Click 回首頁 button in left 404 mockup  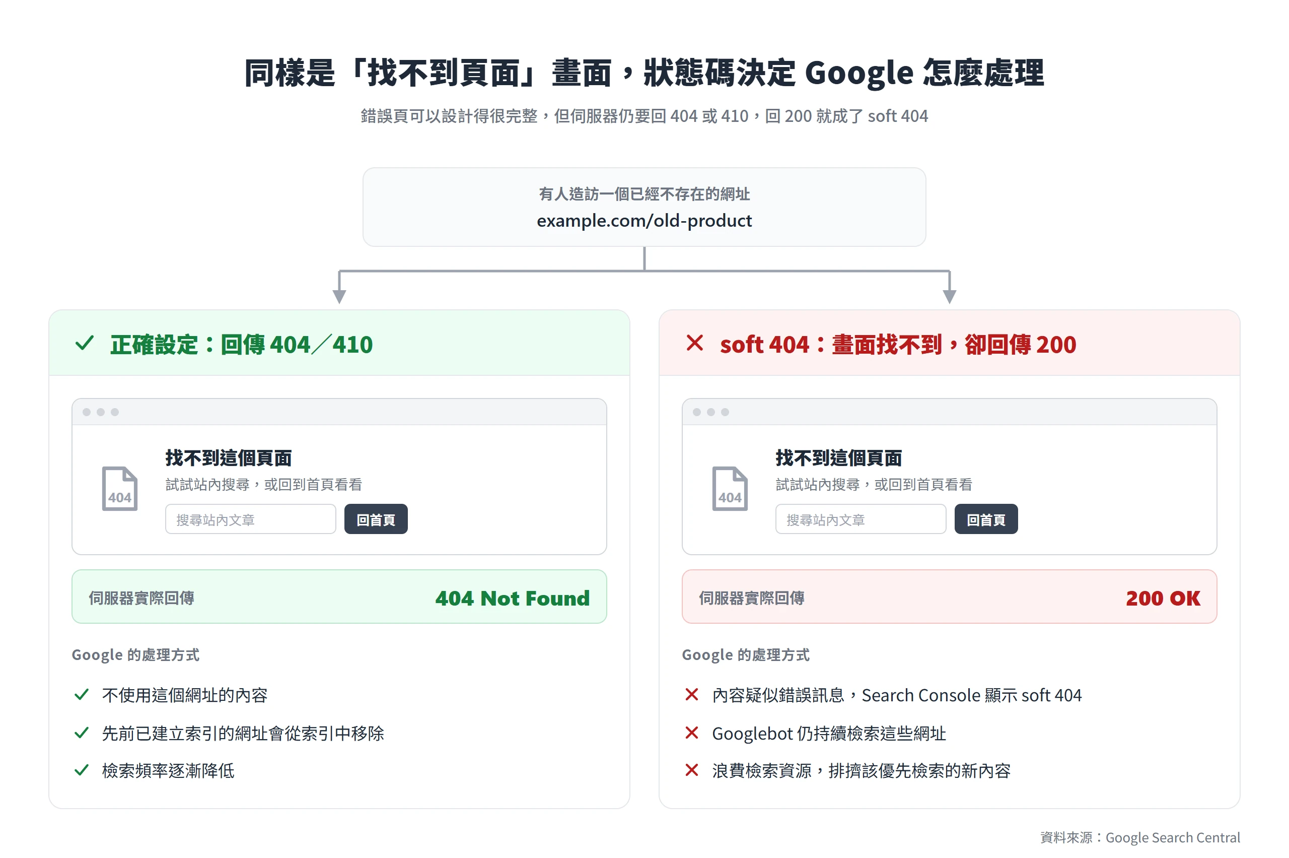point(376,519)
